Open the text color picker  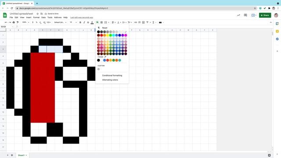92,22
